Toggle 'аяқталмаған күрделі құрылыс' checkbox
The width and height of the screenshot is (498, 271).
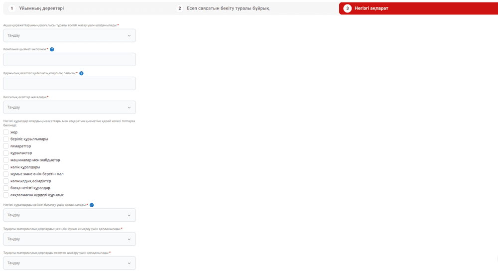tap(6, 195)
